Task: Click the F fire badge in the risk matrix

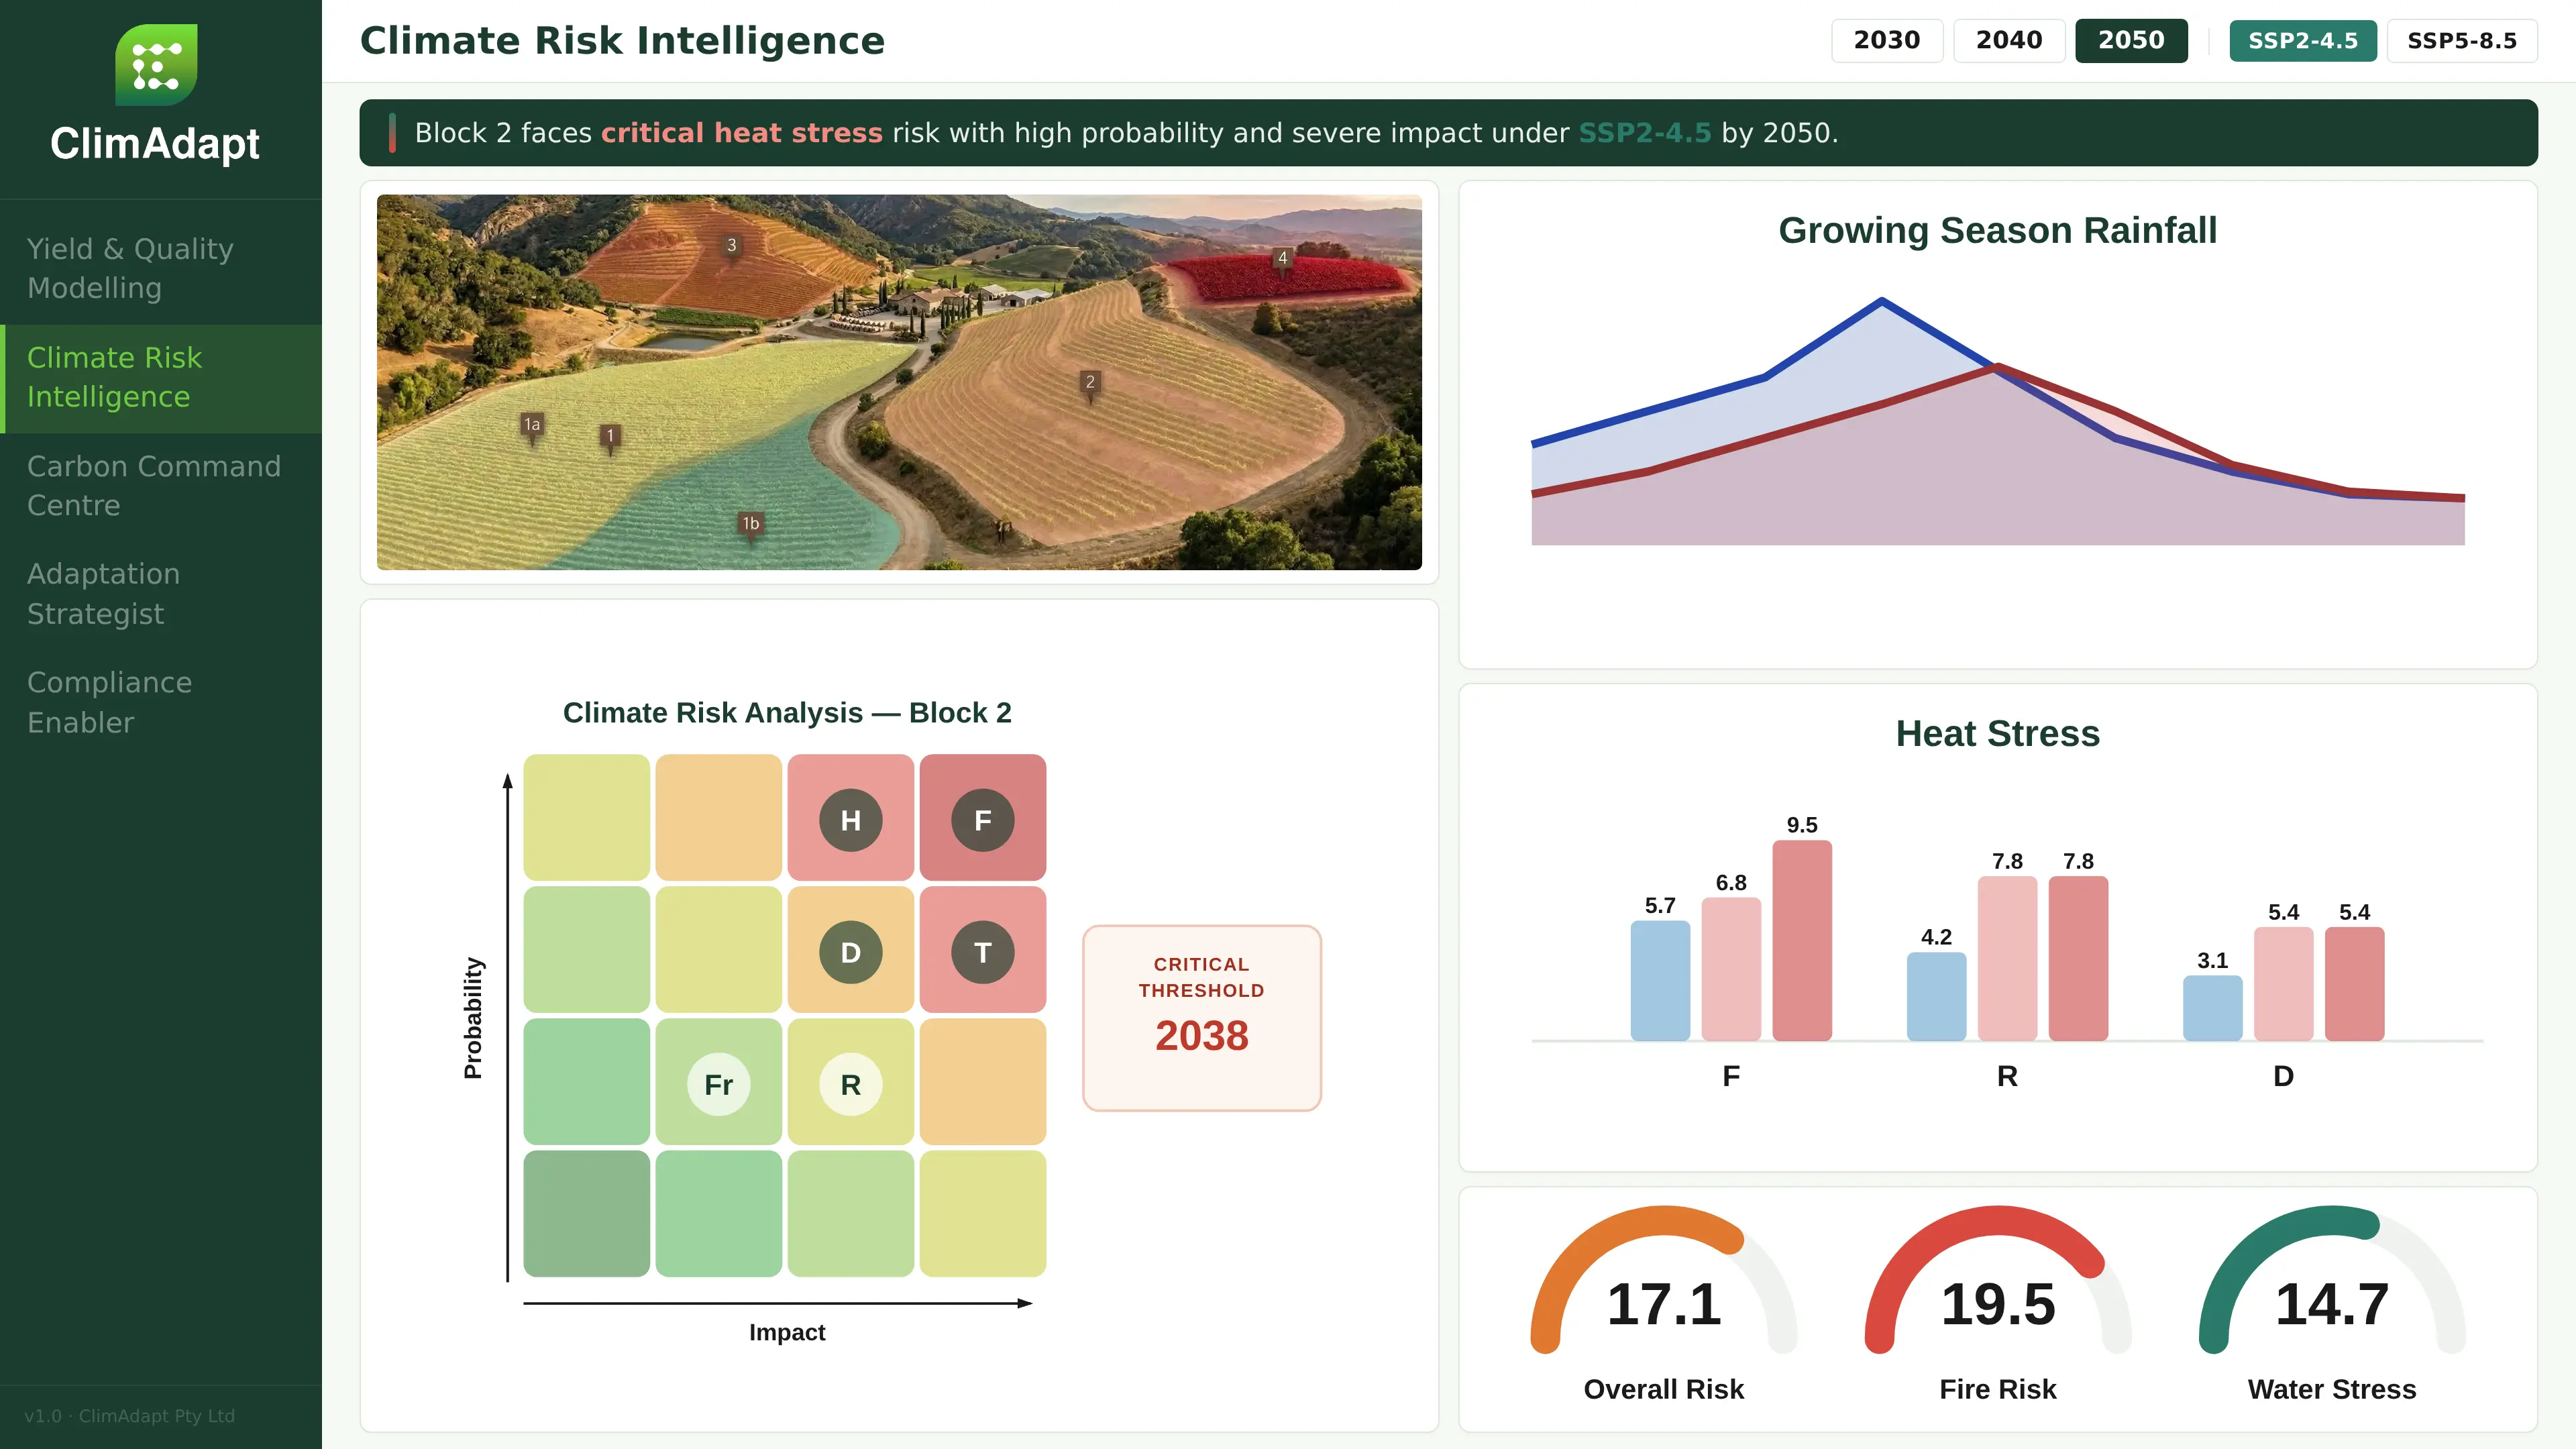Action: 982,820
